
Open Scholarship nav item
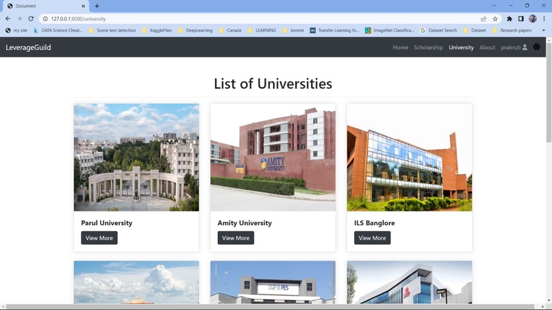[x=428, y=47]
